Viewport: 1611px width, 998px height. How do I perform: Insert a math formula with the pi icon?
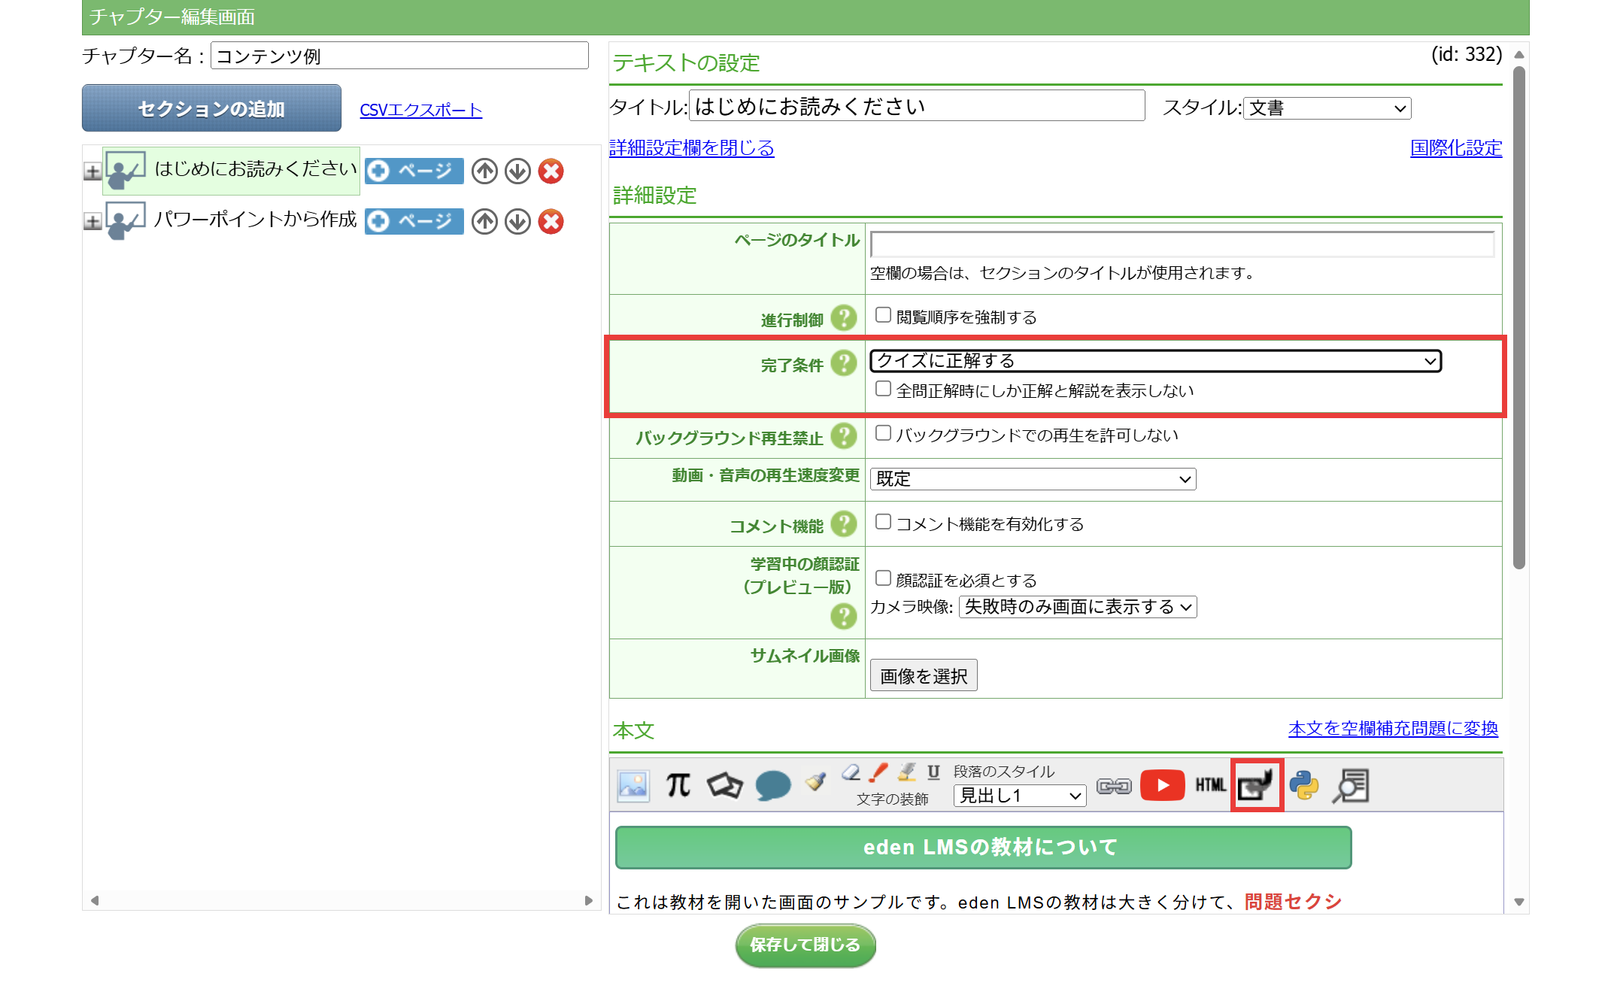[x=678, y=785]
